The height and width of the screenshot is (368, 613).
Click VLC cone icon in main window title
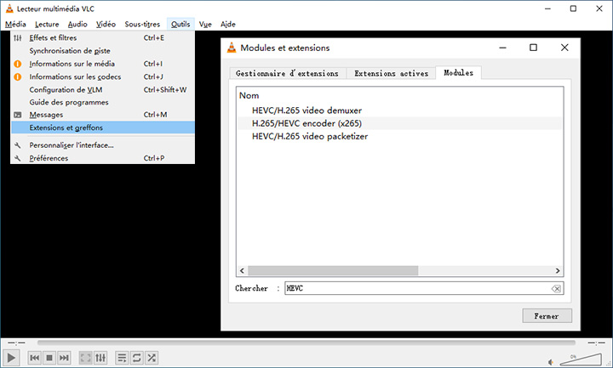9,8
